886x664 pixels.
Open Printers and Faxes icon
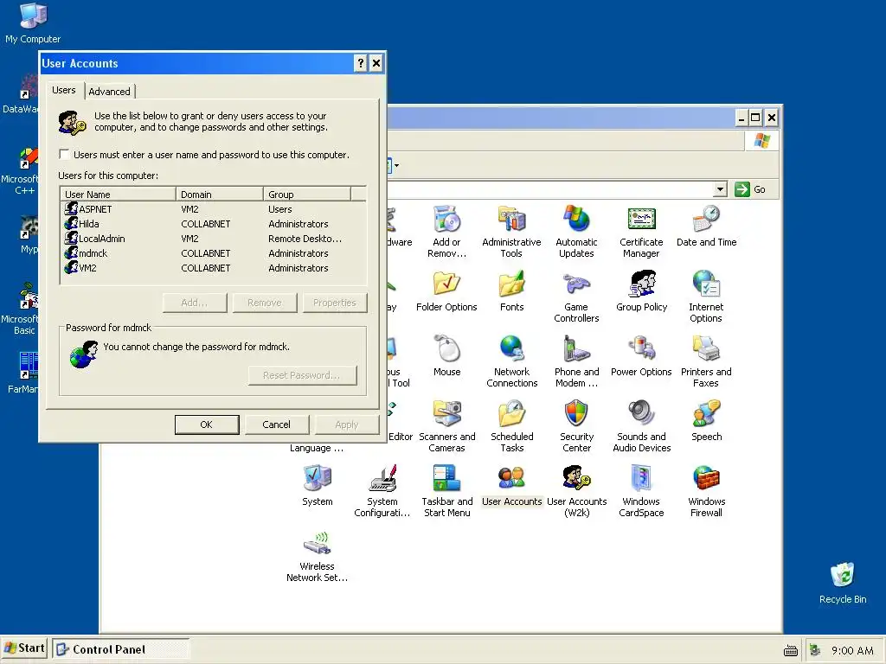pos(706,349)
